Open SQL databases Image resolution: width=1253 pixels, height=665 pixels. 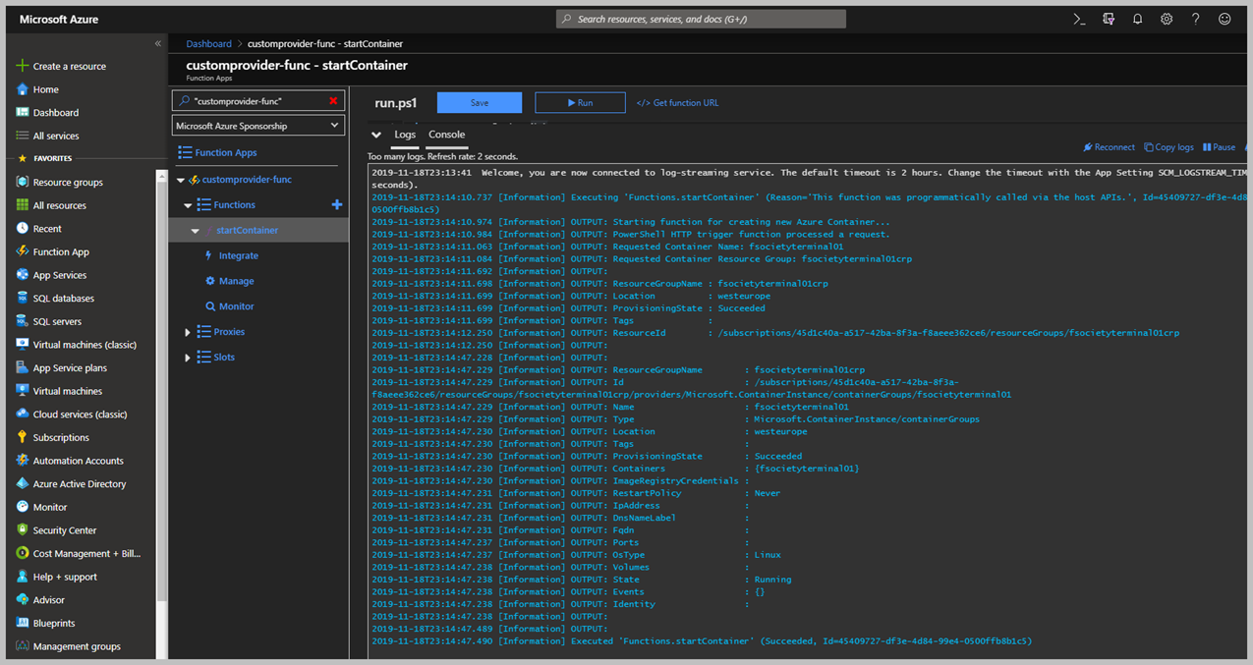coord(55,298)
